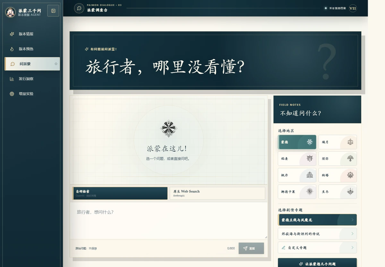
Task: Open 版本情报 in the sidebar
Action: tap(32, 34)
